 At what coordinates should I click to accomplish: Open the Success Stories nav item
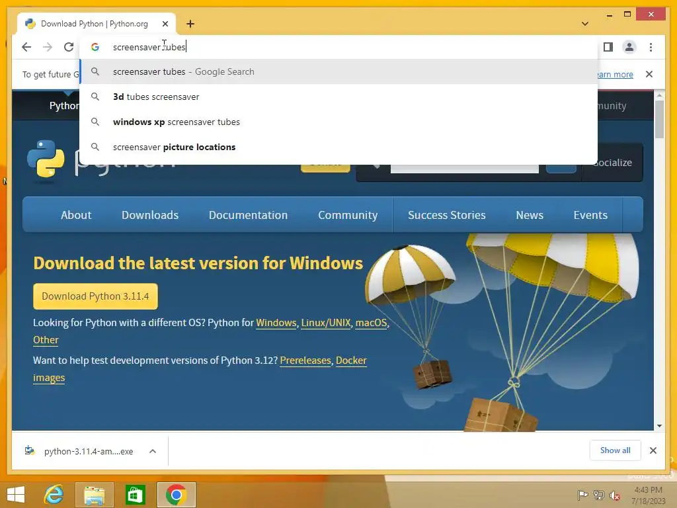tap(446, 215)
